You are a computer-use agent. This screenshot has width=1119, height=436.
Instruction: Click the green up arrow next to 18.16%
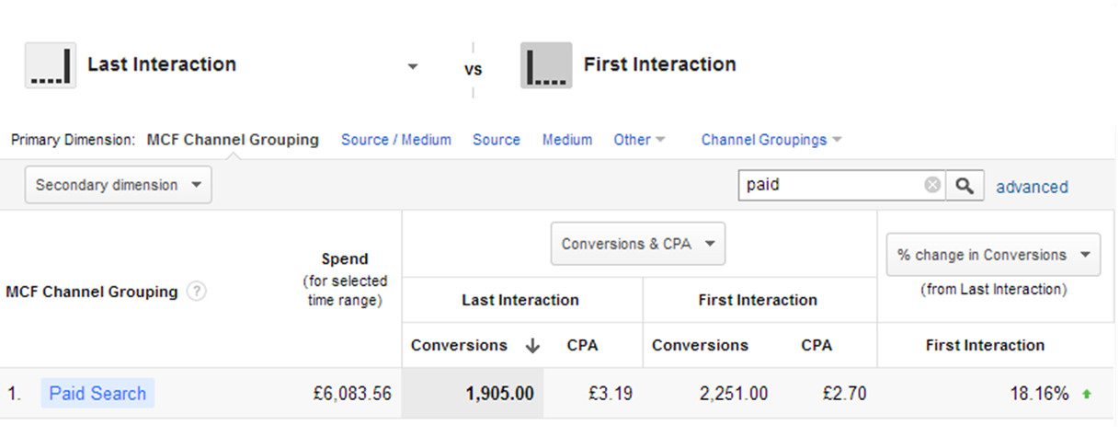point(1087,395)
